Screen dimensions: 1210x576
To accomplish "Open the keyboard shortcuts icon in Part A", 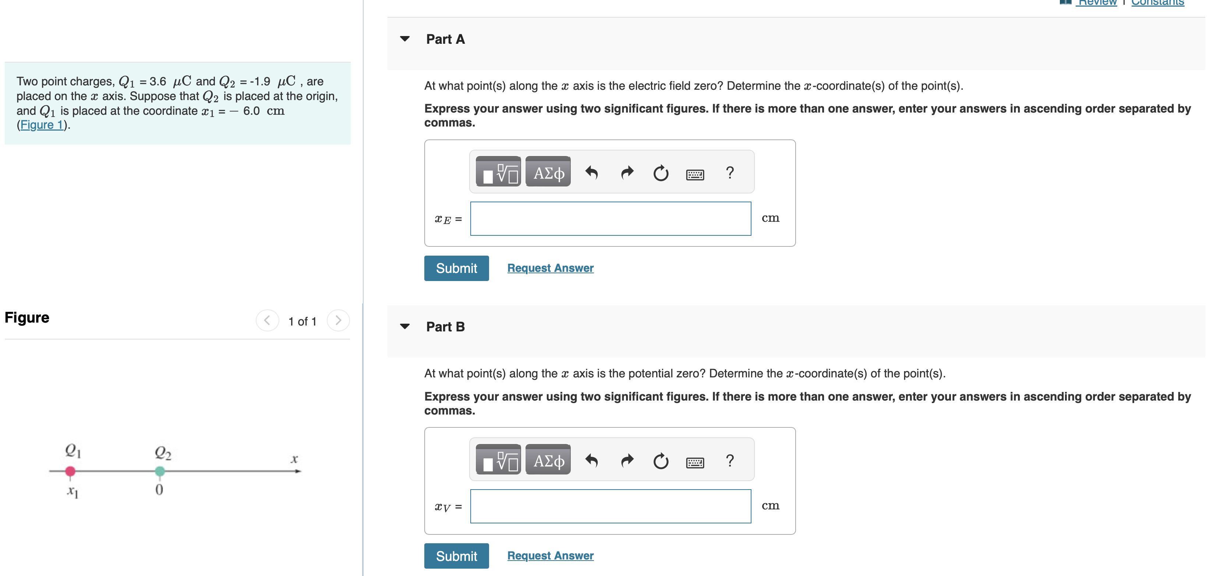I will tap(696, 174).
